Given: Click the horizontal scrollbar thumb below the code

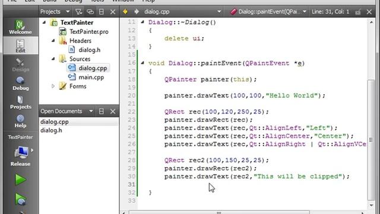Looking at the screenshot, I should 219,213.
